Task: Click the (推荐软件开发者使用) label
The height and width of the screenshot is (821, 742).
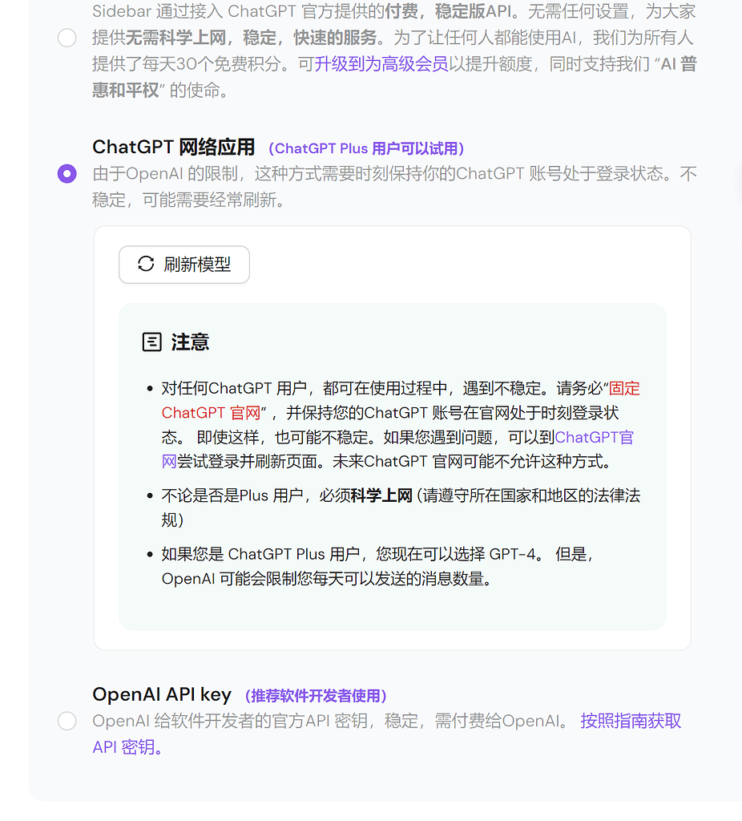Action: [x=316, y=696]
